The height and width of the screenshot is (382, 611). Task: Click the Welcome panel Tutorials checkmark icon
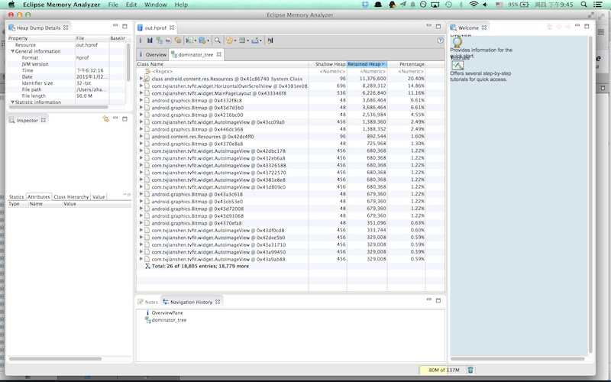point(457,66)
